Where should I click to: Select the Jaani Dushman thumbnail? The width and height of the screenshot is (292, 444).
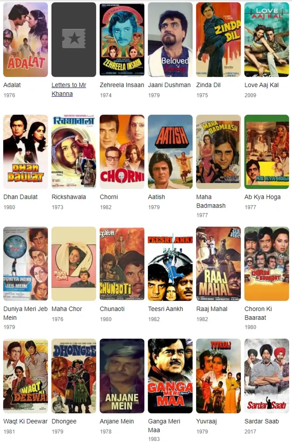pos(170,40)
